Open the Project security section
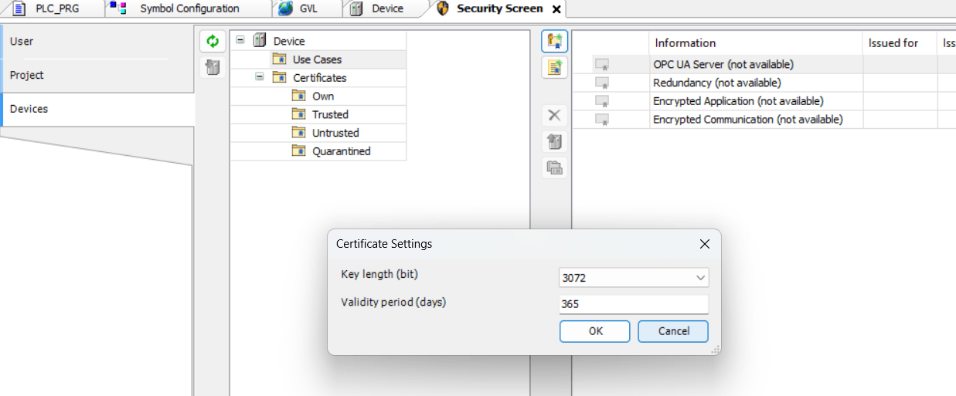The height and width of the screenshot is (396, 956). pos(97,76)
